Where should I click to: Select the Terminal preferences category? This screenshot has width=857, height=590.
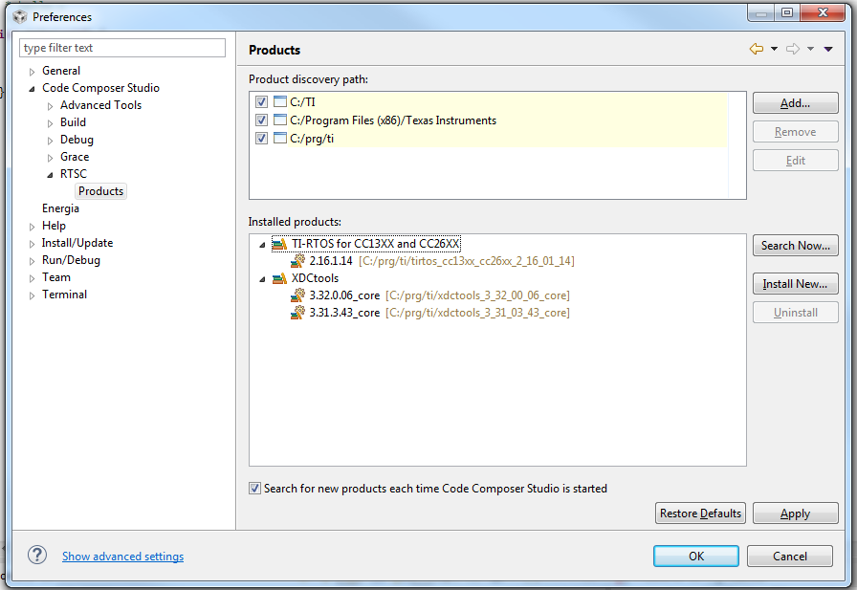64,295
